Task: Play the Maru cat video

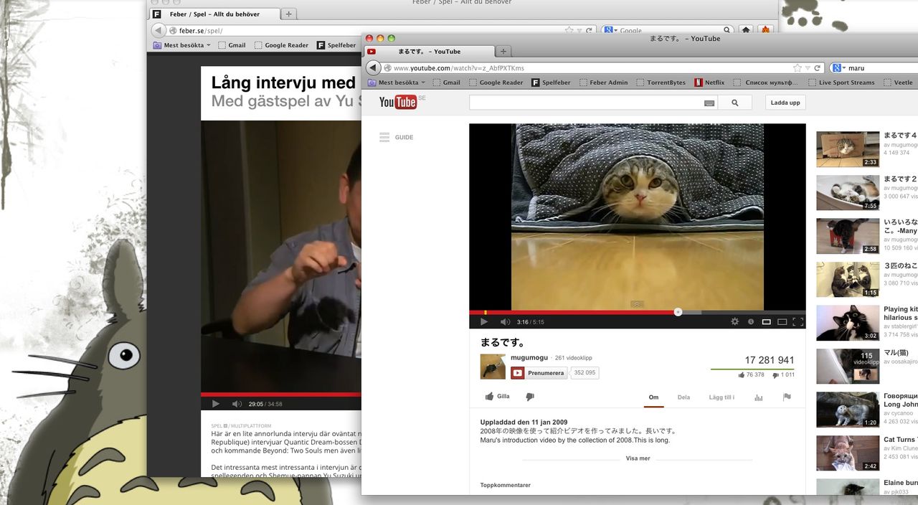Action: tap(483, 322)
